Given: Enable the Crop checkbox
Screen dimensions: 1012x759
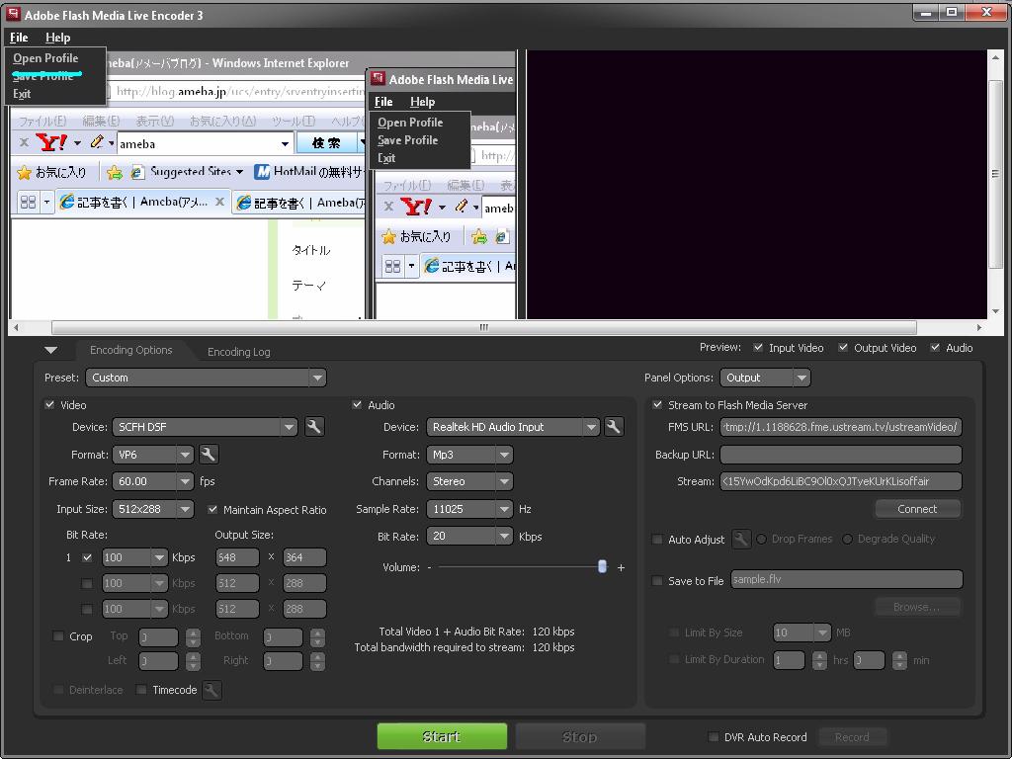Looking at the screenshot, I should 58,636.
